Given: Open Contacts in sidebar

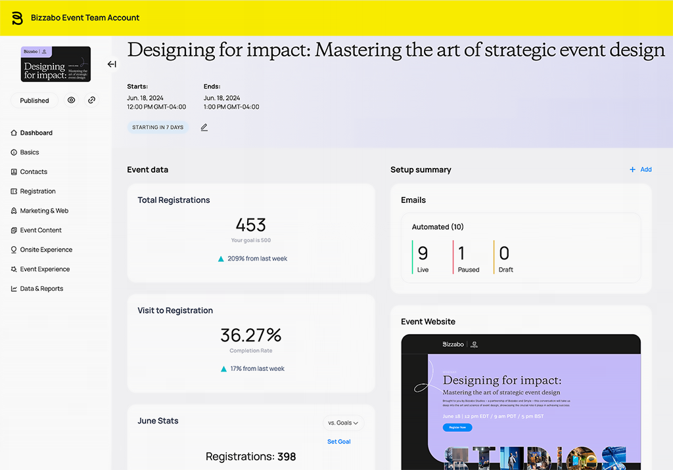Looking at the screenshot, I should (34, 171).
